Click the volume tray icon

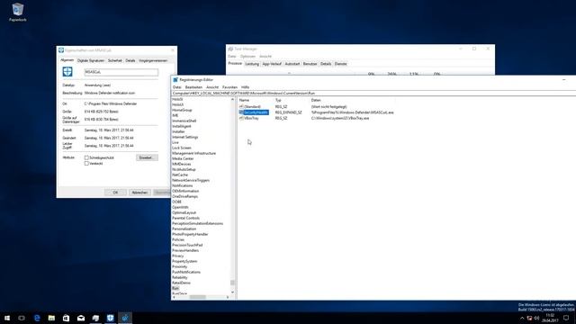[x=536, y=318]
